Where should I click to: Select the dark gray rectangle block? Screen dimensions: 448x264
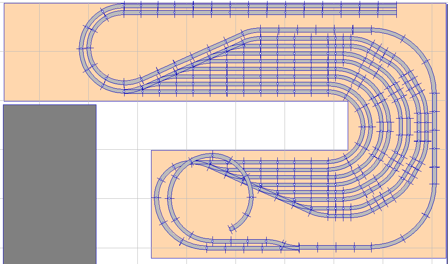[49, 183]
